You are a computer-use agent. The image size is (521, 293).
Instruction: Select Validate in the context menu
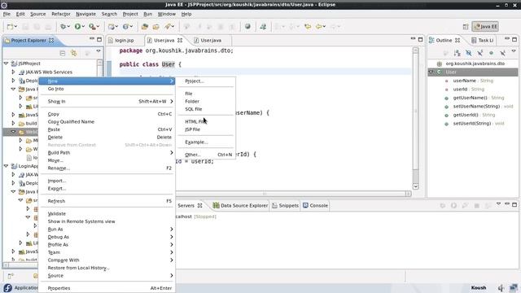(x=107, y=213)
